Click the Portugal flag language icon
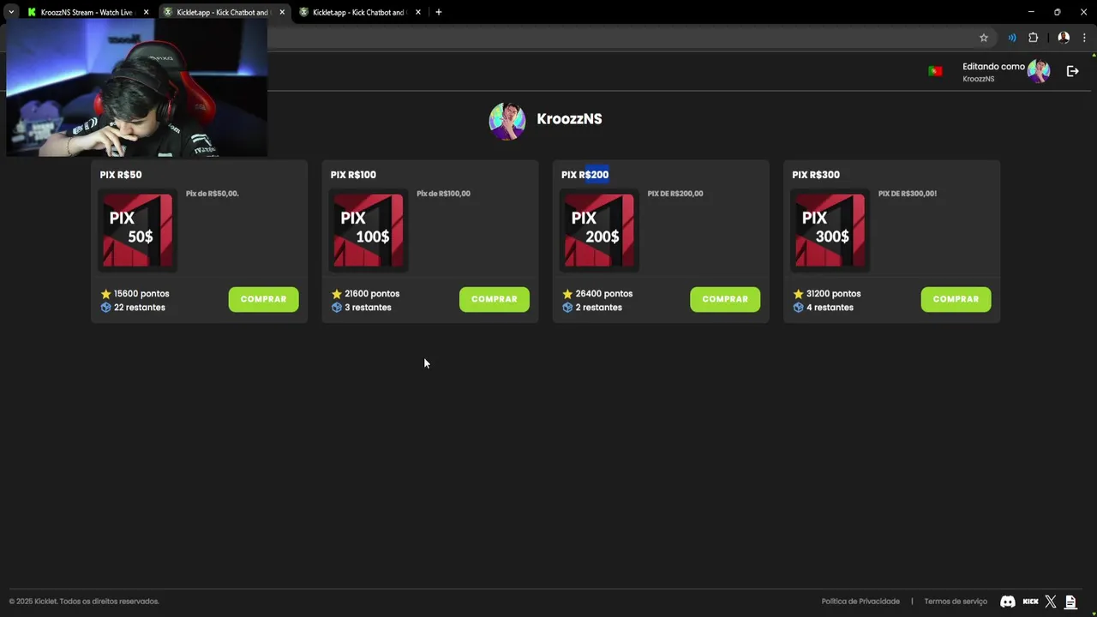Screen dimensions: 1097x617 (935, 71)
